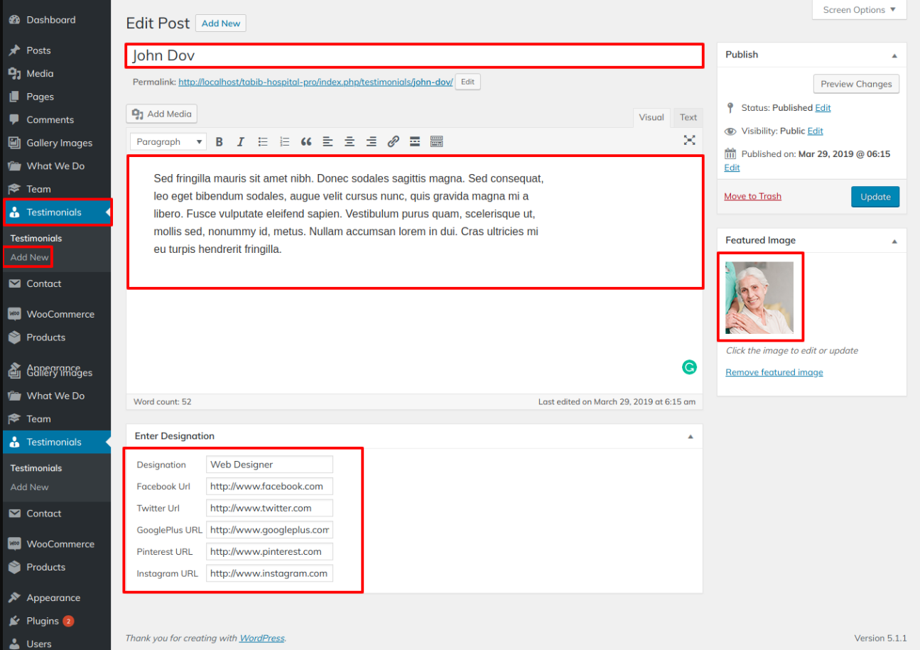Open Plugins in the admin sidebar

tap(43, 621)
